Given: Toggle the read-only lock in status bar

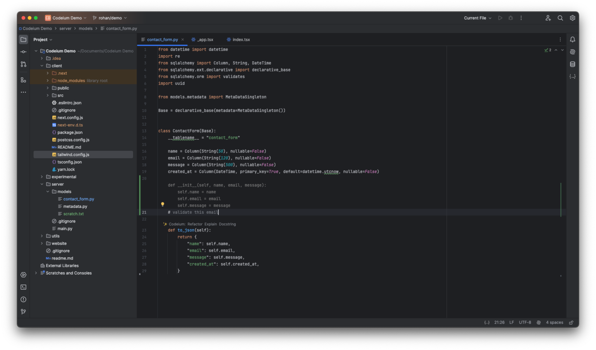Looking at the screenshot, I should coord(571,322).
